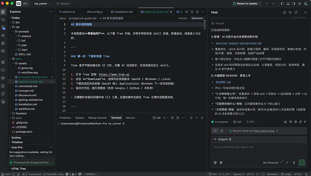This screenshot has height=176, width=311.
Task: Open the https://www.trae.ai link in editor
Action: tap(114, 74)
